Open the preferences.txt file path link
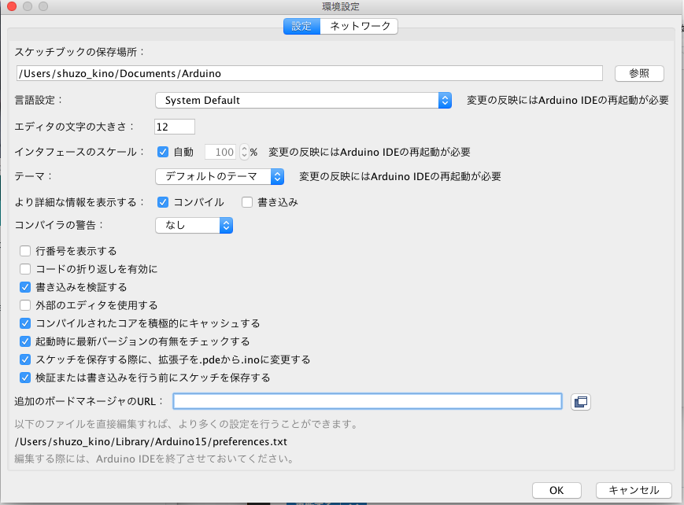This screenshot has width=684, height=505. click(x=151, y=441)
